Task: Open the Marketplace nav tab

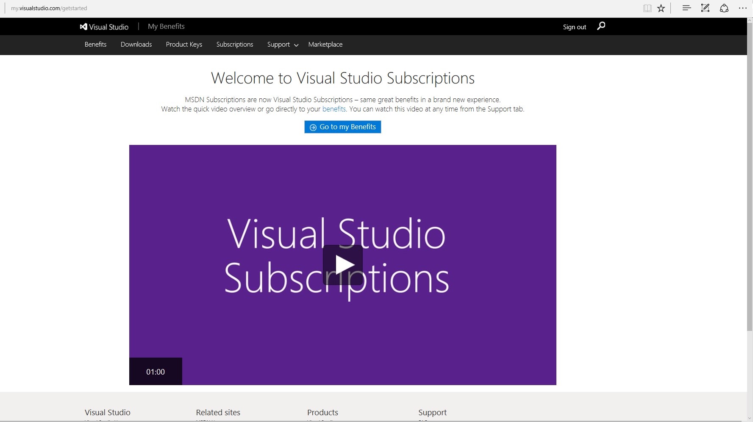Action: pyautogui.click(x=325, y=44)
